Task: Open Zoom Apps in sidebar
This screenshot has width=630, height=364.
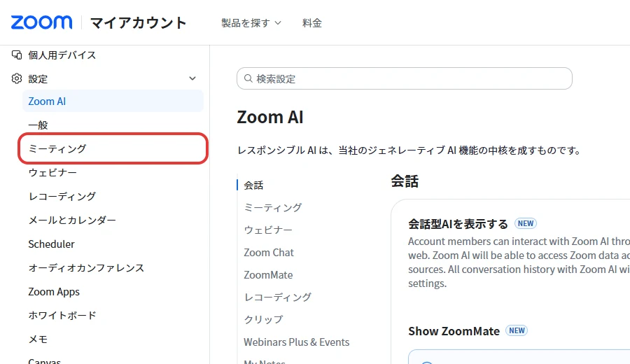Action: [x=54, y=292]
